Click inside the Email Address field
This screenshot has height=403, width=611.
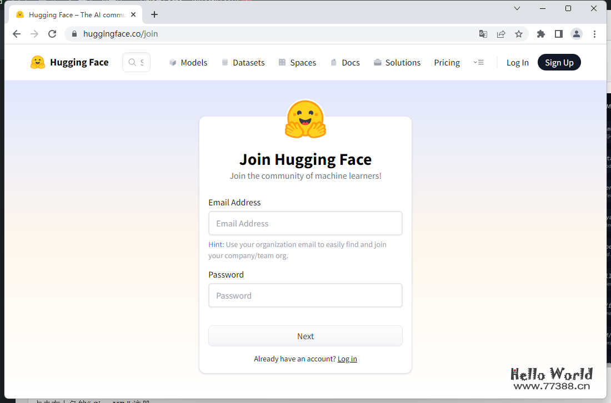(305, 223)
